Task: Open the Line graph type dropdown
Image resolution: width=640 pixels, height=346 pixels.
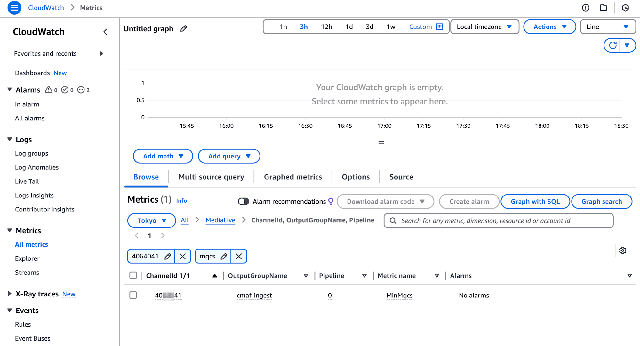Action: pyautogui.click(x=607, y=27)
